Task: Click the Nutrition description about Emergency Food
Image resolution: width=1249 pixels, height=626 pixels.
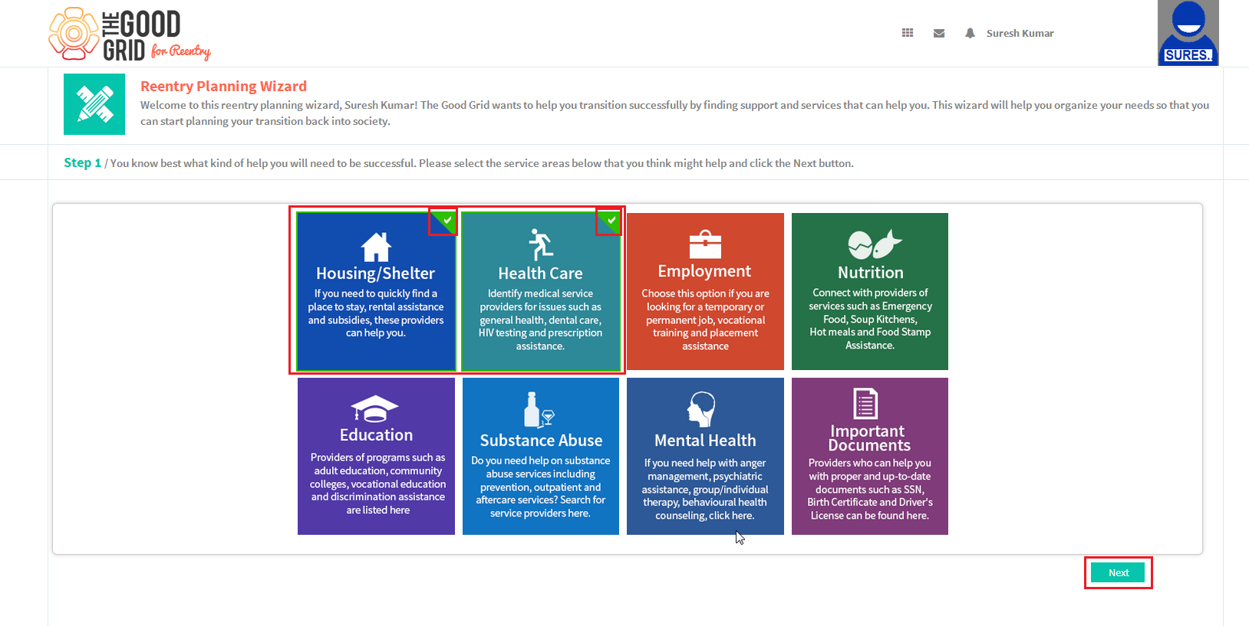Action: pyautogui.click(x=870, y=319)
